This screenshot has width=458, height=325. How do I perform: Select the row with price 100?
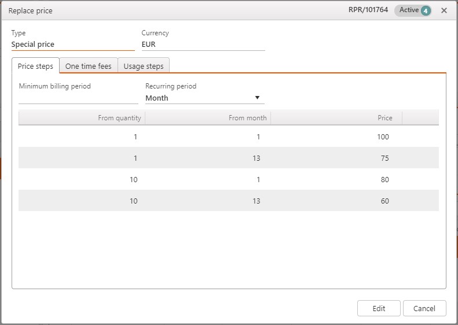coord(228,137)
